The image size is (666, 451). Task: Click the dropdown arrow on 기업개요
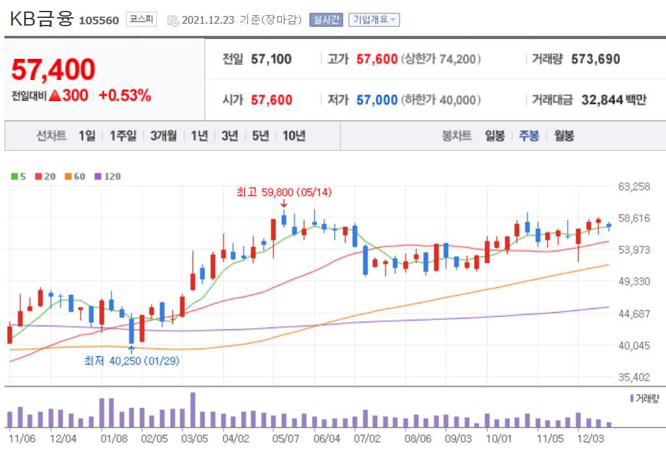[x=392, y=20]
